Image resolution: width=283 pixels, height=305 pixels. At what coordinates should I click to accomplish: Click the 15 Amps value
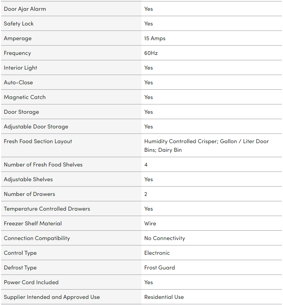[x=155, y=38]
